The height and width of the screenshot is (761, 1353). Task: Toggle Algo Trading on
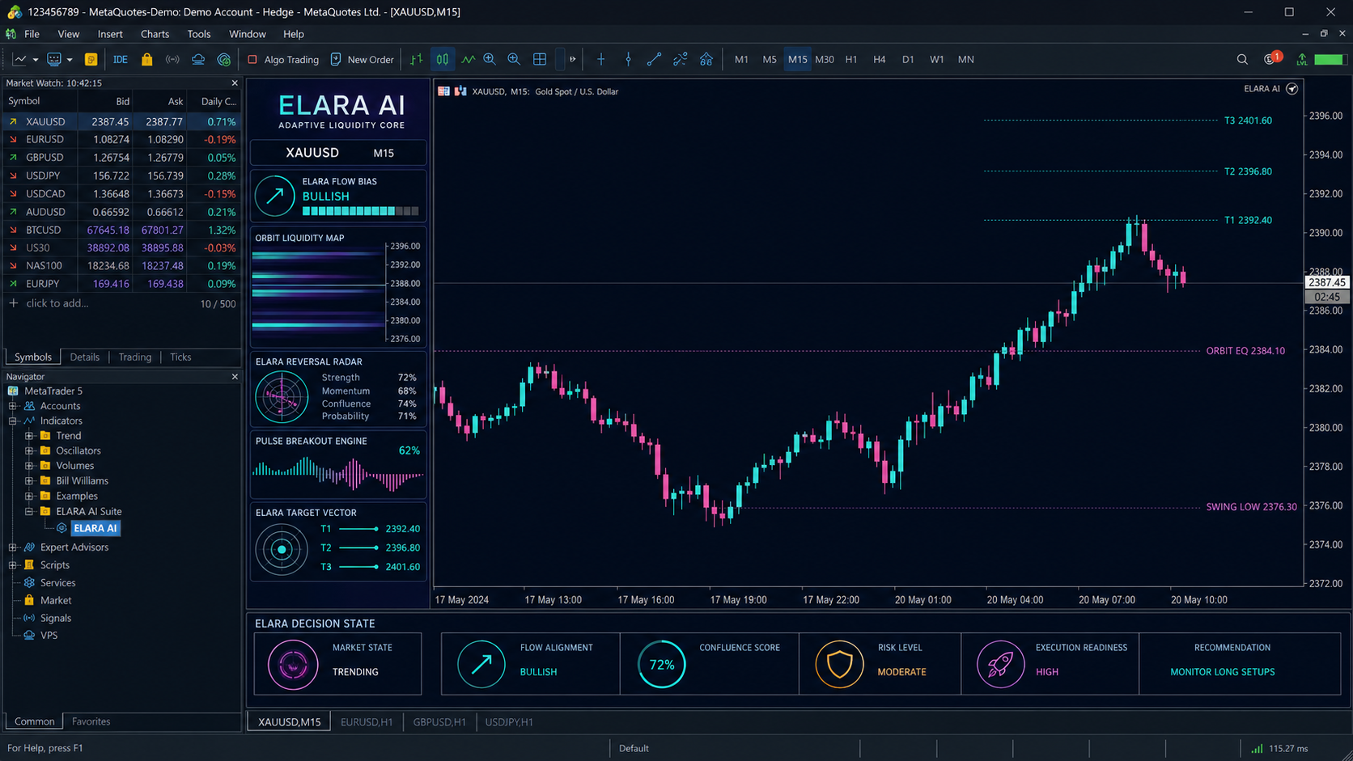tap(283, 59)
